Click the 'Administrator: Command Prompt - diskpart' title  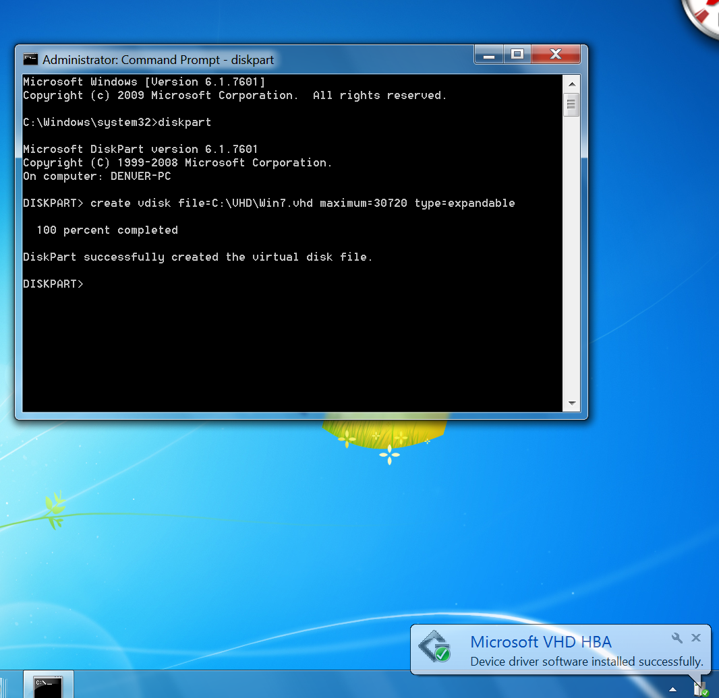coord(159,60)
